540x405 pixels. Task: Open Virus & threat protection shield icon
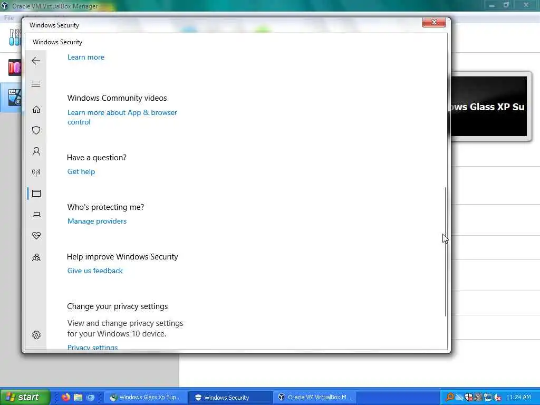36,130
